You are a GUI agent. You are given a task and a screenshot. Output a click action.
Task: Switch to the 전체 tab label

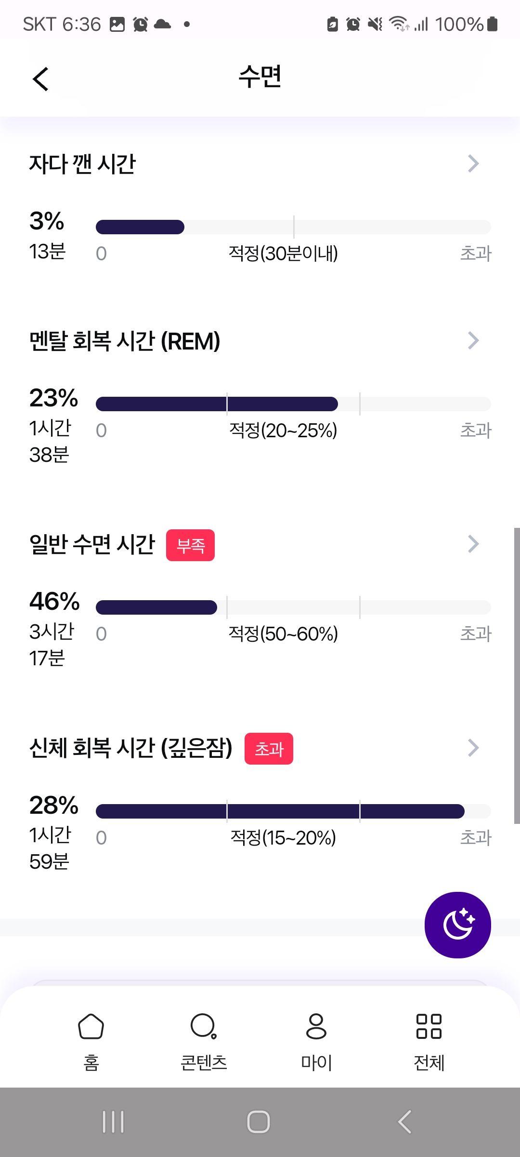tap(429, 1063)
